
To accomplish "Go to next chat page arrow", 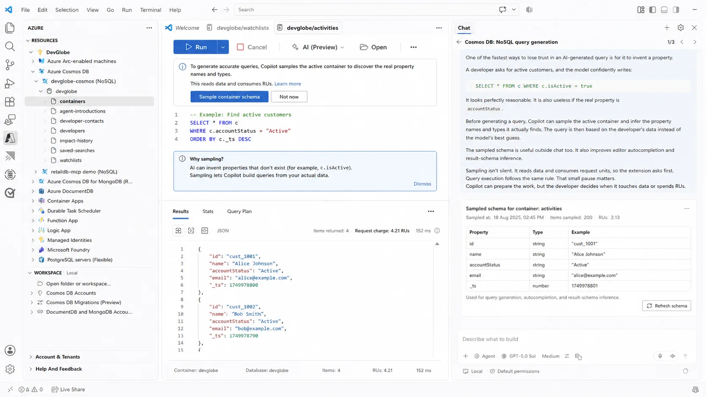I will pyautogui.click(x=695, y=42).
